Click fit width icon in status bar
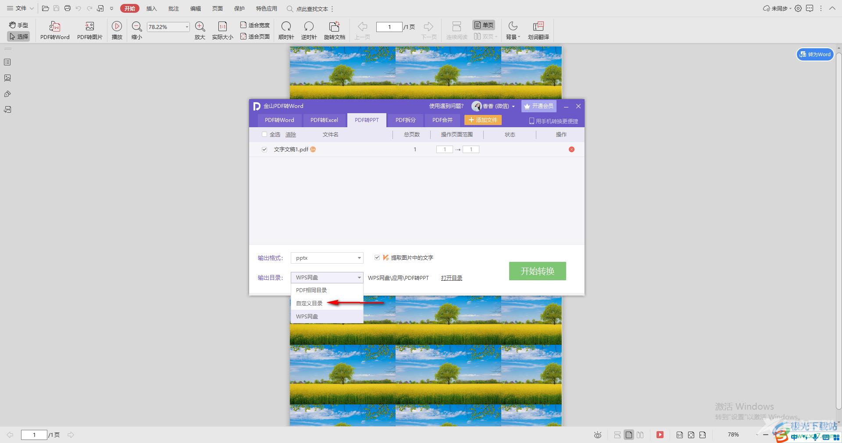The height and width of the screenshot is (443, 842). point(703,435)
